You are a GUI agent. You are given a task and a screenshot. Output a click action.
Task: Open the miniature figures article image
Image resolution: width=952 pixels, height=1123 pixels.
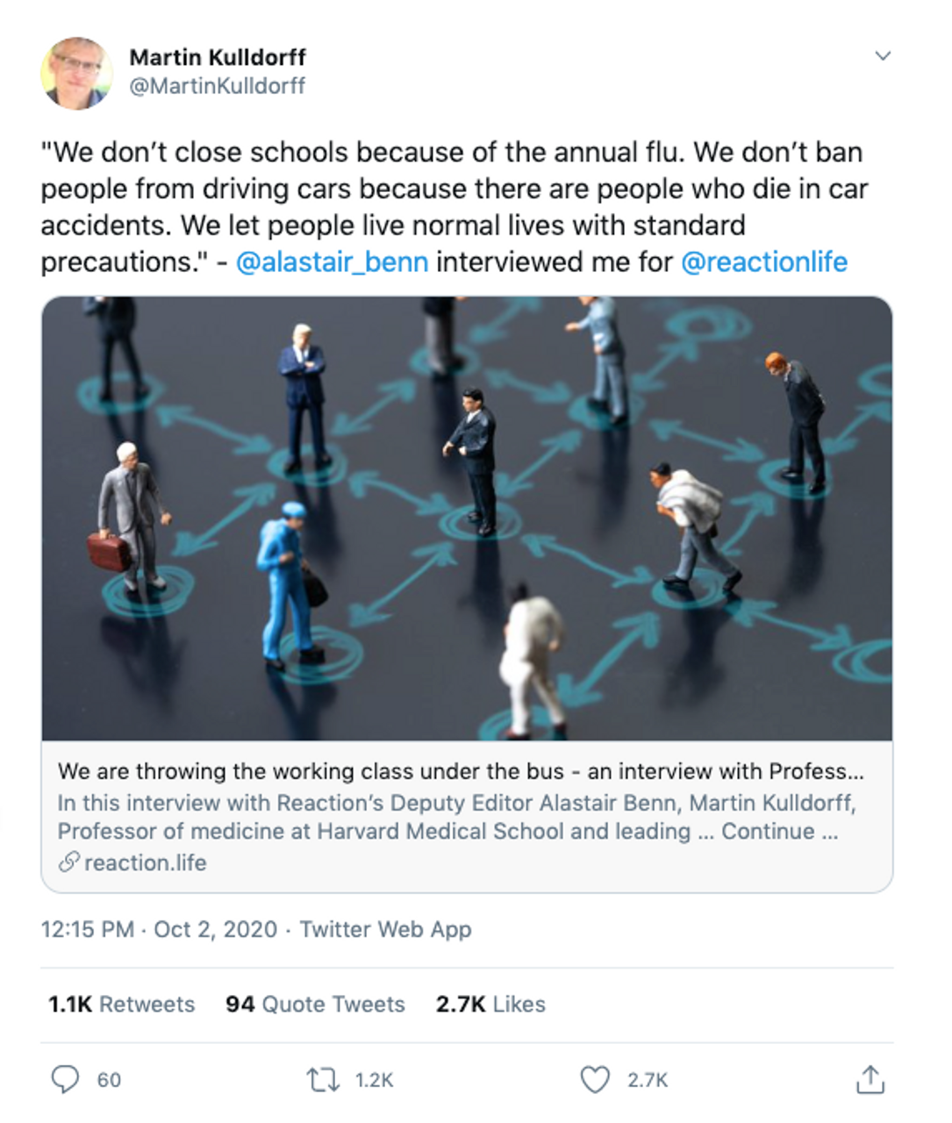[467, 518]
